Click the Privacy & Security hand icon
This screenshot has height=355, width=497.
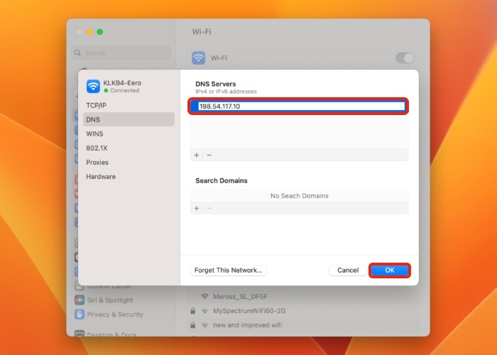80,315
